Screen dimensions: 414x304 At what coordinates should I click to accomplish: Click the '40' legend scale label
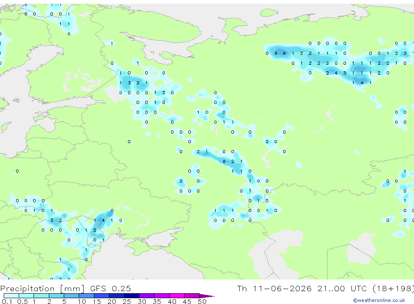click(172, 302)
